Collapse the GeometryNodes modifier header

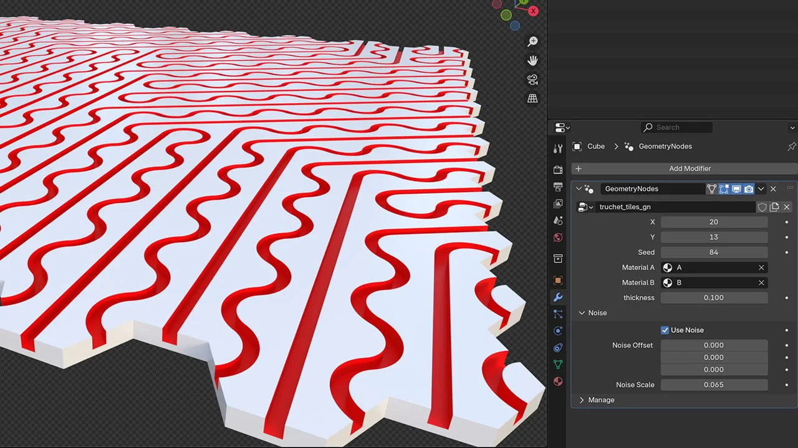tap(579, 189)
